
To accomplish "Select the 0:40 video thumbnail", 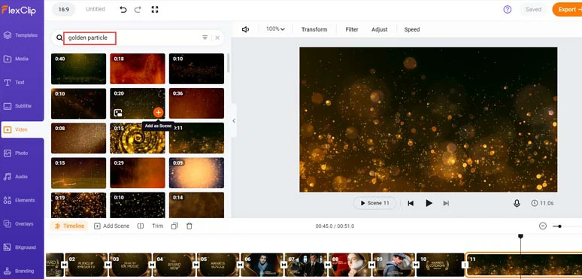I will (78, 68).
